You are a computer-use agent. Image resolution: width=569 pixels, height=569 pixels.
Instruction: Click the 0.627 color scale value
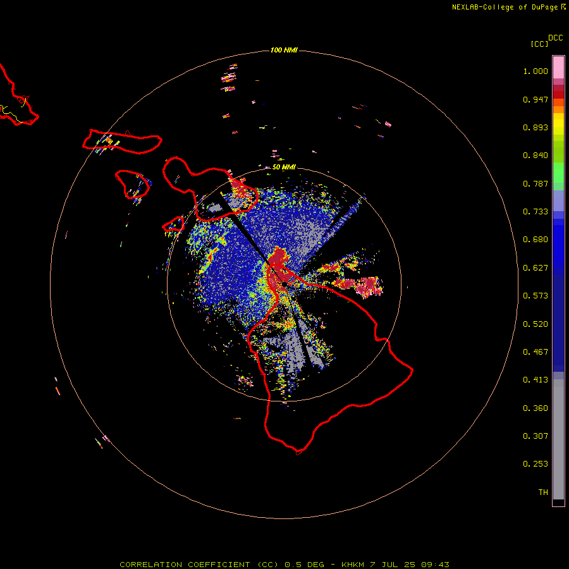[535, 268]
